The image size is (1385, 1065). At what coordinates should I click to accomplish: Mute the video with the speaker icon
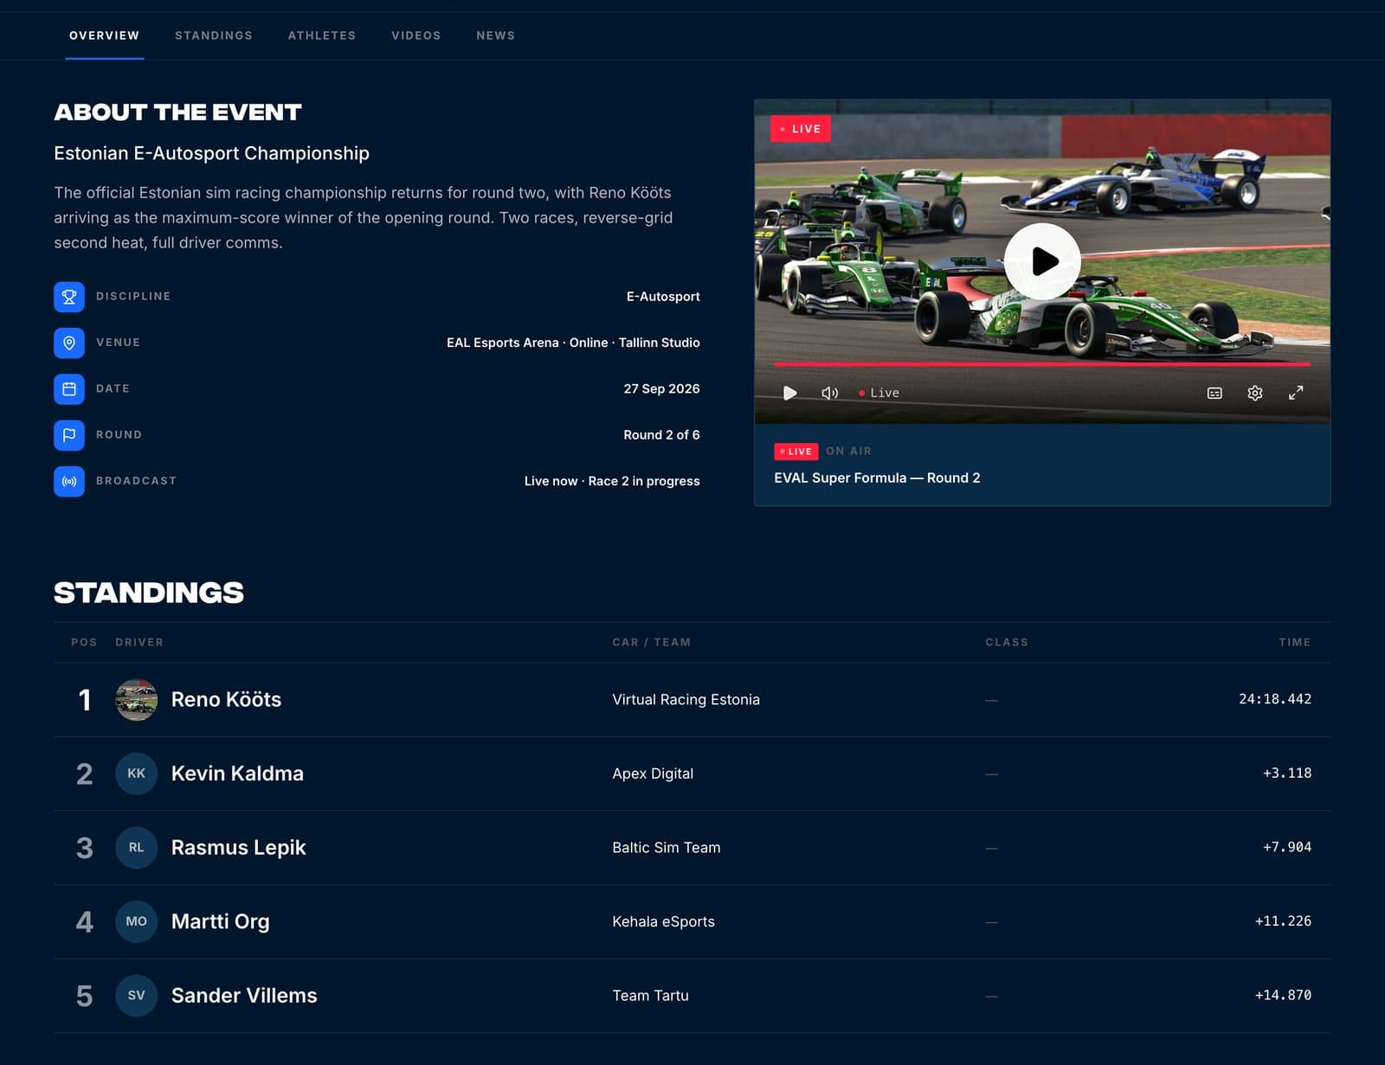829,393
